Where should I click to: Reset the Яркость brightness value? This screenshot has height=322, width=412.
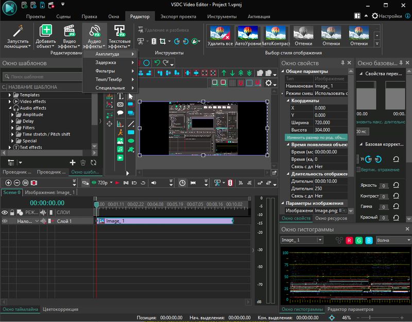tap(396, 185)
